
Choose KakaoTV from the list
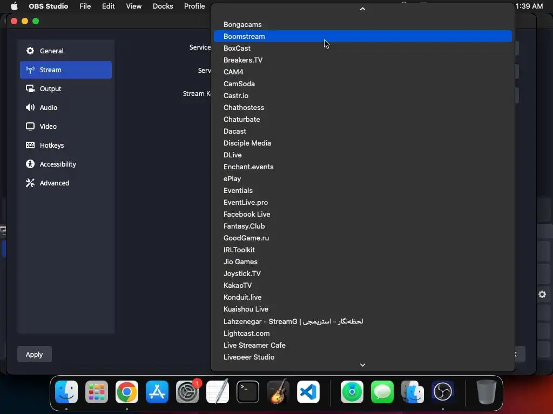click(x=363, y=285)
